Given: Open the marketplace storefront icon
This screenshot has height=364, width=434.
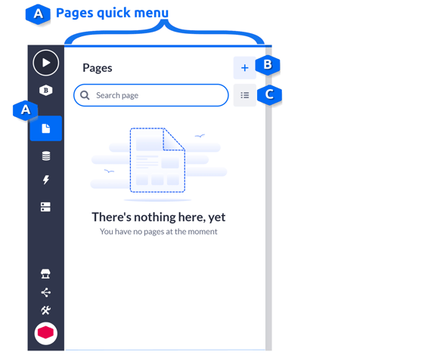Looking at the screenshot, I should [x=45, y=273].
